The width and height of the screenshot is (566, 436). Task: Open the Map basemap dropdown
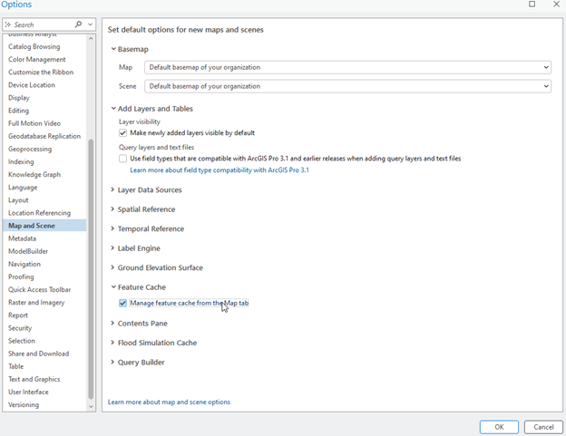(347, 67)
